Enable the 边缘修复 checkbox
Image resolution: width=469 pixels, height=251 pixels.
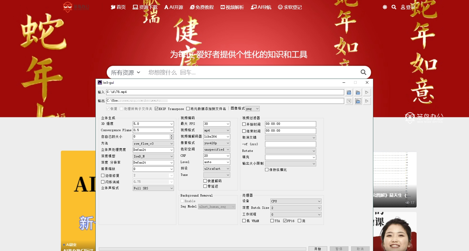click(x=103, y=176)
